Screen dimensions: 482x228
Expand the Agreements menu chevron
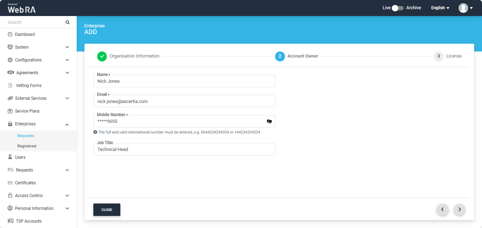(67, 73)
